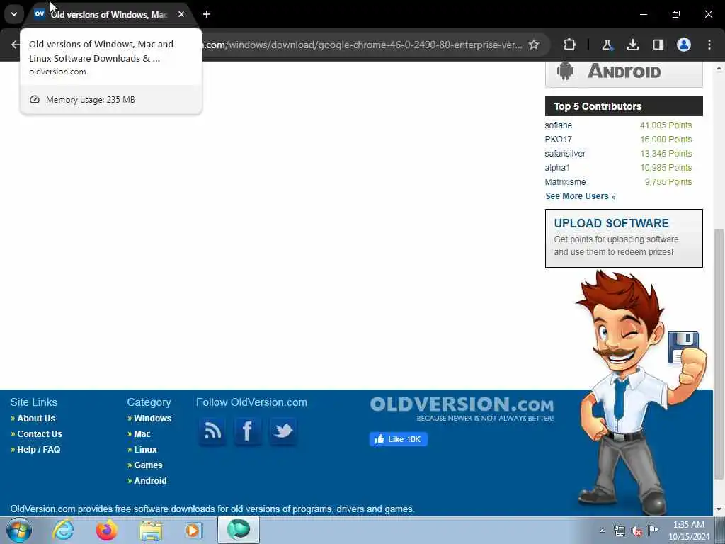The image size is (725, 544).
Task: Open the tab search dropdown arrow
Action: [14, 14]
